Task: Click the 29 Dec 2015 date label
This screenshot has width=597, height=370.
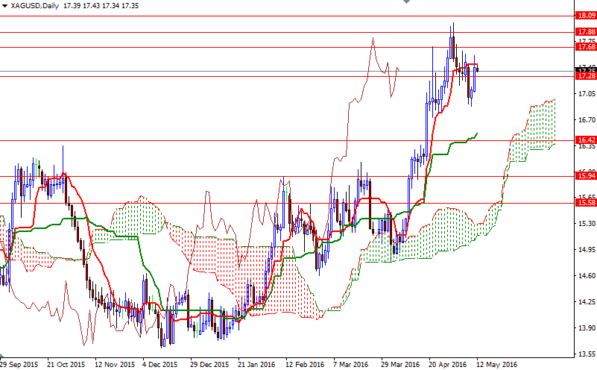Action: tap(209, 365)
